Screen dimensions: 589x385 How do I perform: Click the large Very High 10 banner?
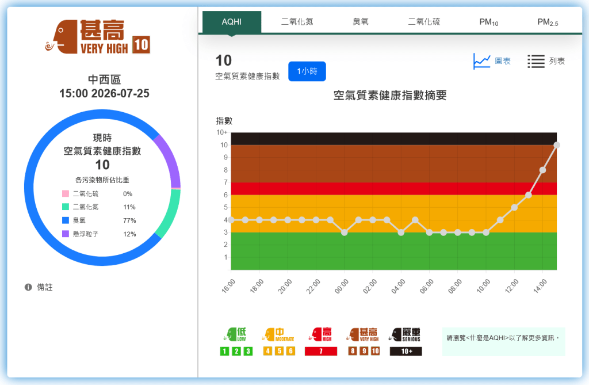[98, 37]
